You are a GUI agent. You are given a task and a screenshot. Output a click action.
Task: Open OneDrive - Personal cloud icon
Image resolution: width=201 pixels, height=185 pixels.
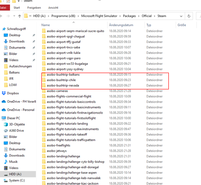point(4,110)
